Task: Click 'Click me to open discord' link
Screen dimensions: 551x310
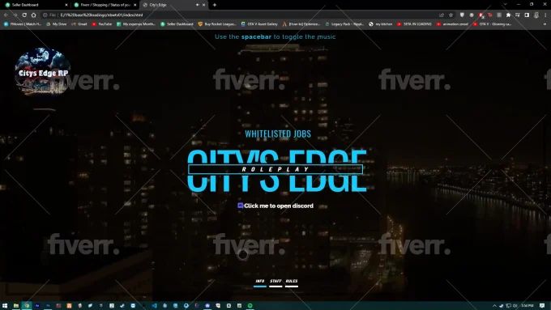Action: coord(278,206)
